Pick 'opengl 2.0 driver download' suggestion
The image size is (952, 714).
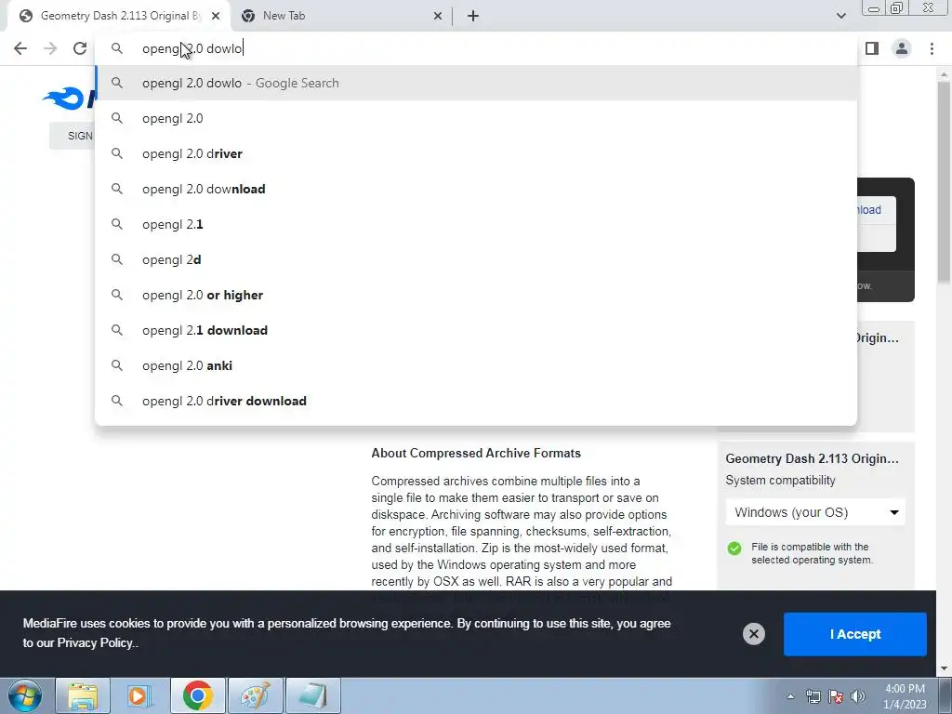click(x=477, y=401)
